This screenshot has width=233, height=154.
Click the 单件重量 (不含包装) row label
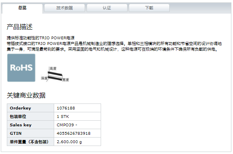(x=29, y=142)
